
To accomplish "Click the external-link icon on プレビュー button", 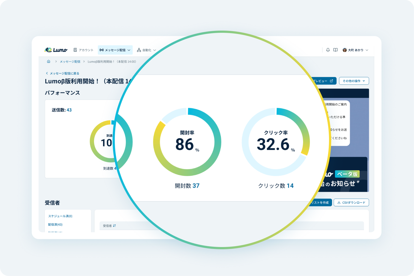I will pyautogui.click(x=331, y=81).
